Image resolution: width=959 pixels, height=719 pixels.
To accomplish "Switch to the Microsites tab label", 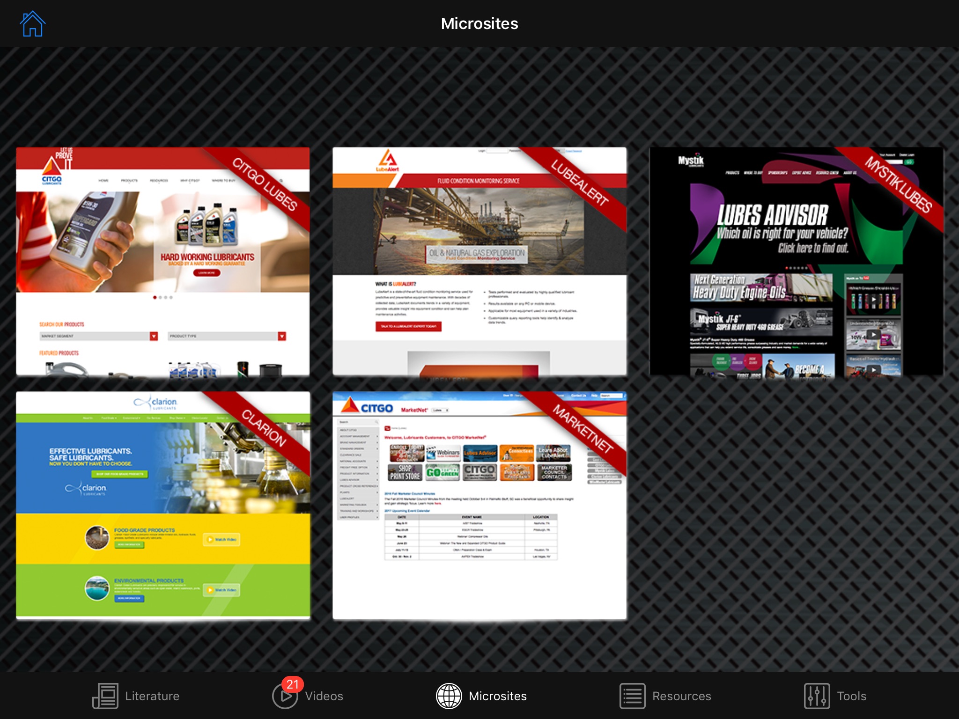I will [498, 696].
